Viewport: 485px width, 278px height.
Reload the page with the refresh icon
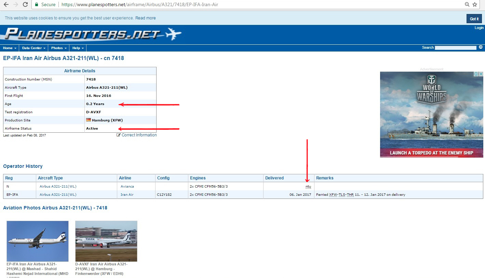(x=25, y=4)
